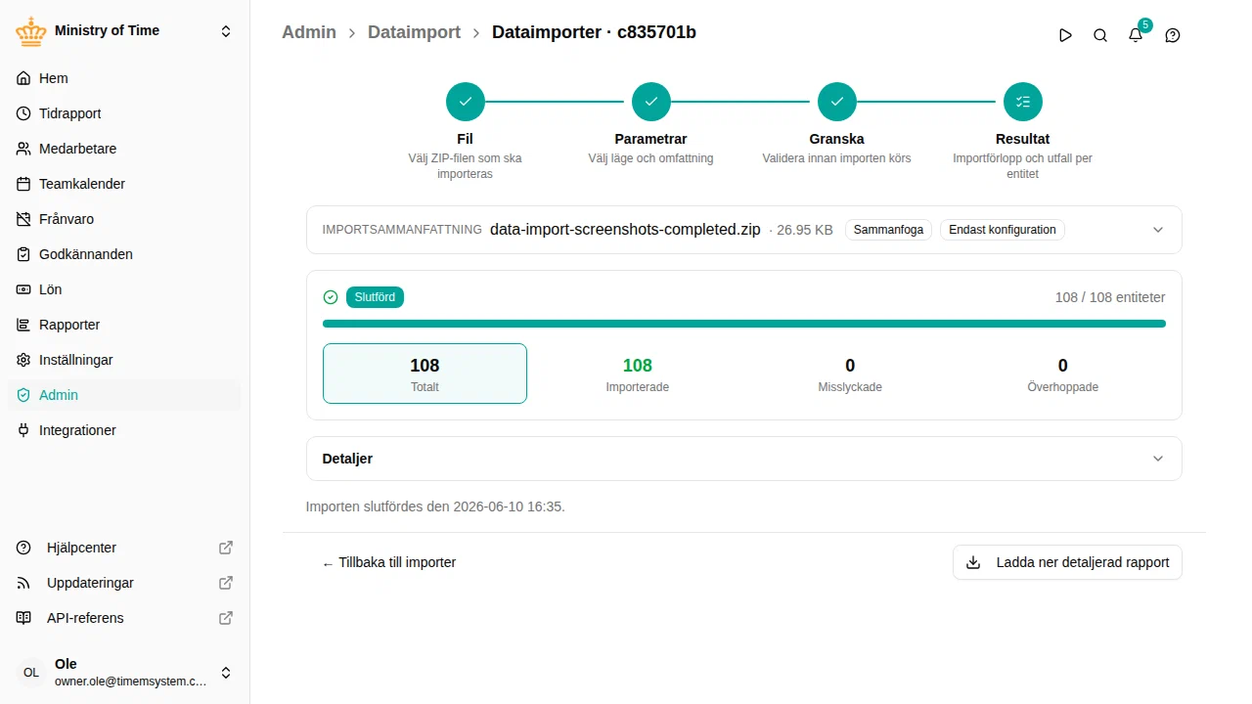
Task: Click the Resultat step circle icon
Action: [1023, 102]
